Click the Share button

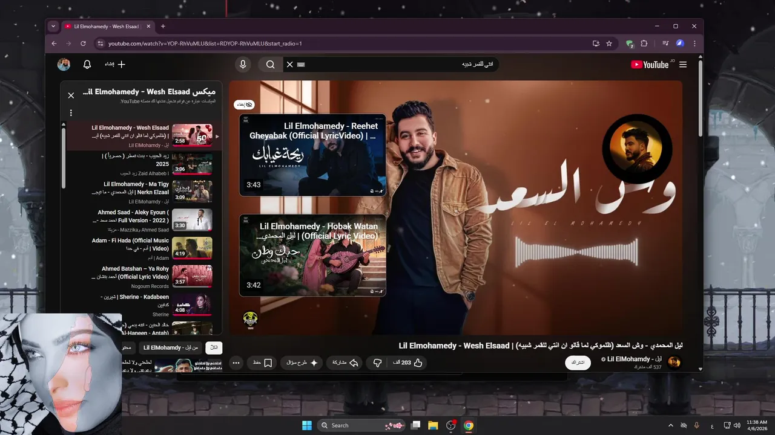click(x=345, y=362)
